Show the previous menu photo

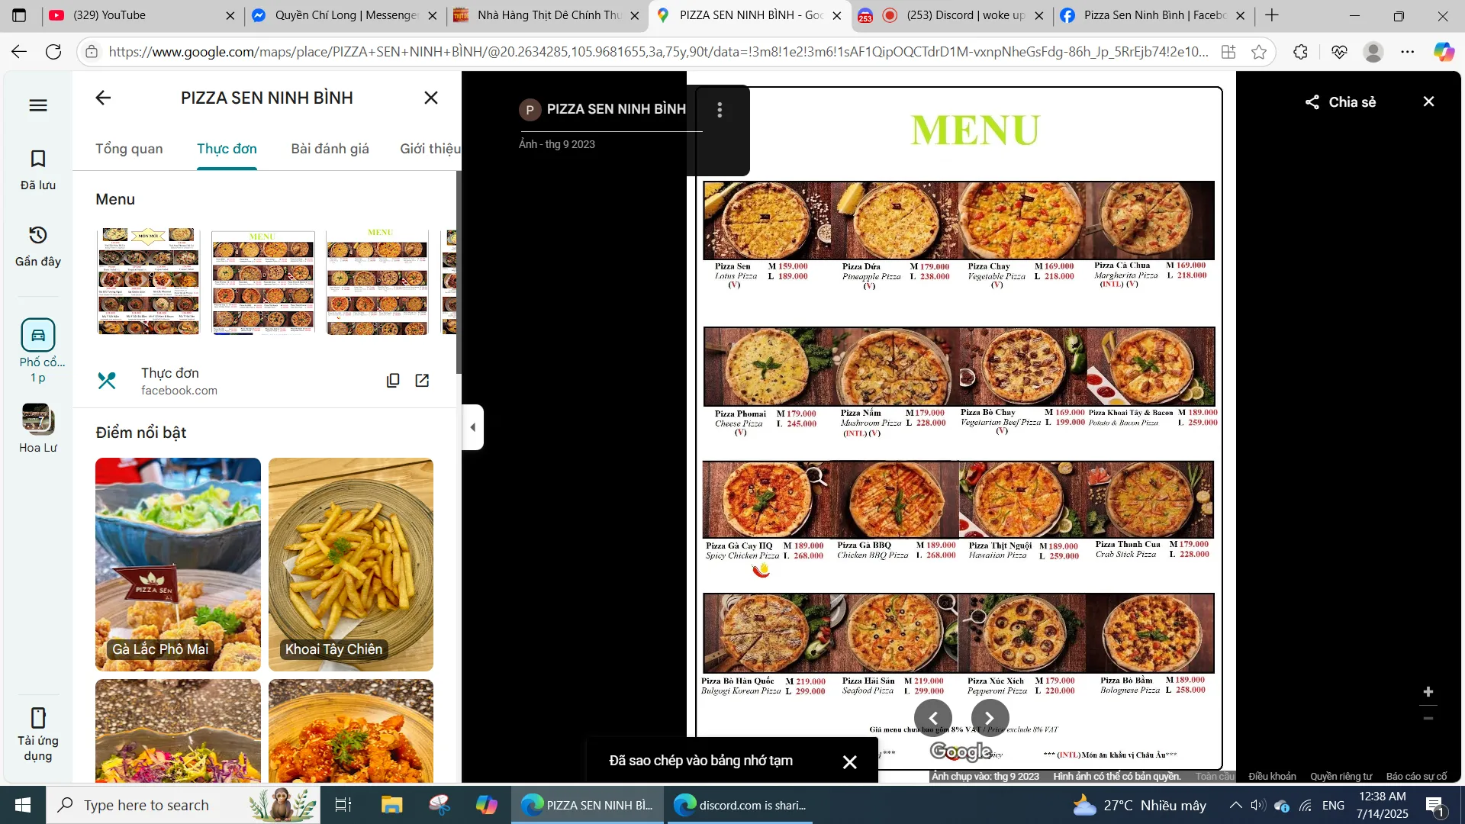933,718
